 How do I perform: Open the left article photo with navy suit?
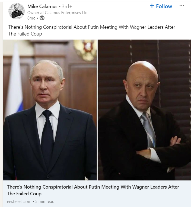coord(50,110)
